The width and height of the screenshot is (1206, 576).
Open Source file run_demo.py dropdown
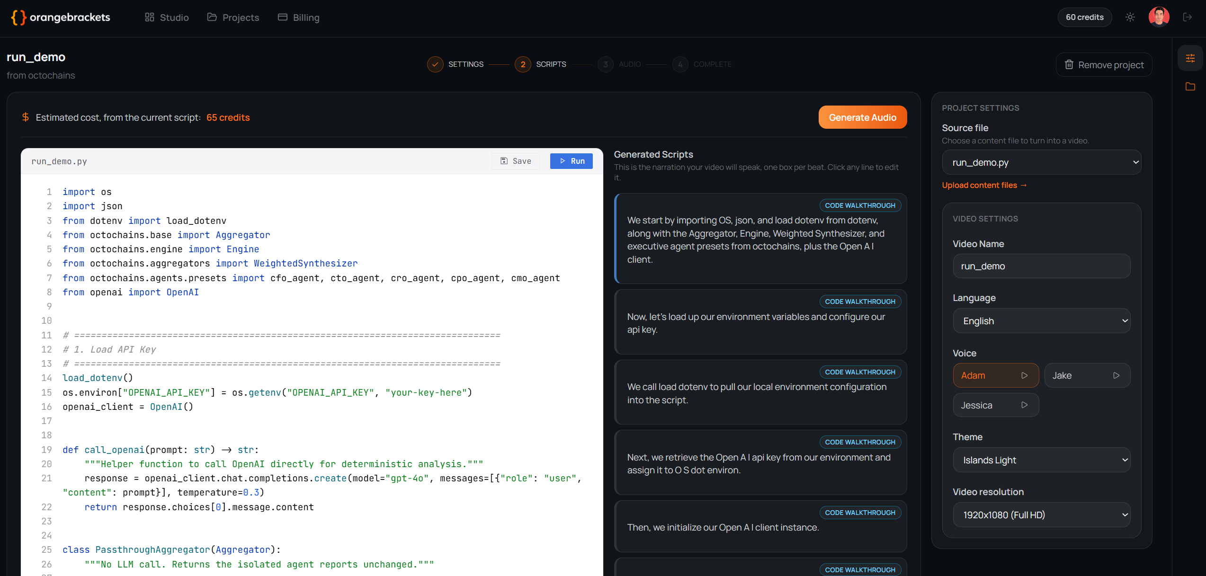point(1042,162)
